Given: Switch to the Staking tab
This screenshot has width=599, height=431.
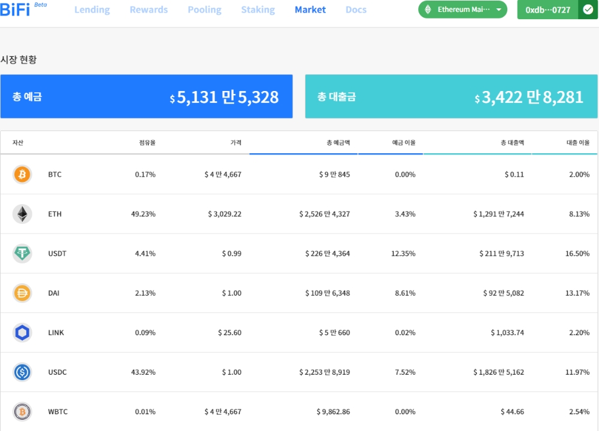Looking at the screenshot, I should click(x=258, y=10).
